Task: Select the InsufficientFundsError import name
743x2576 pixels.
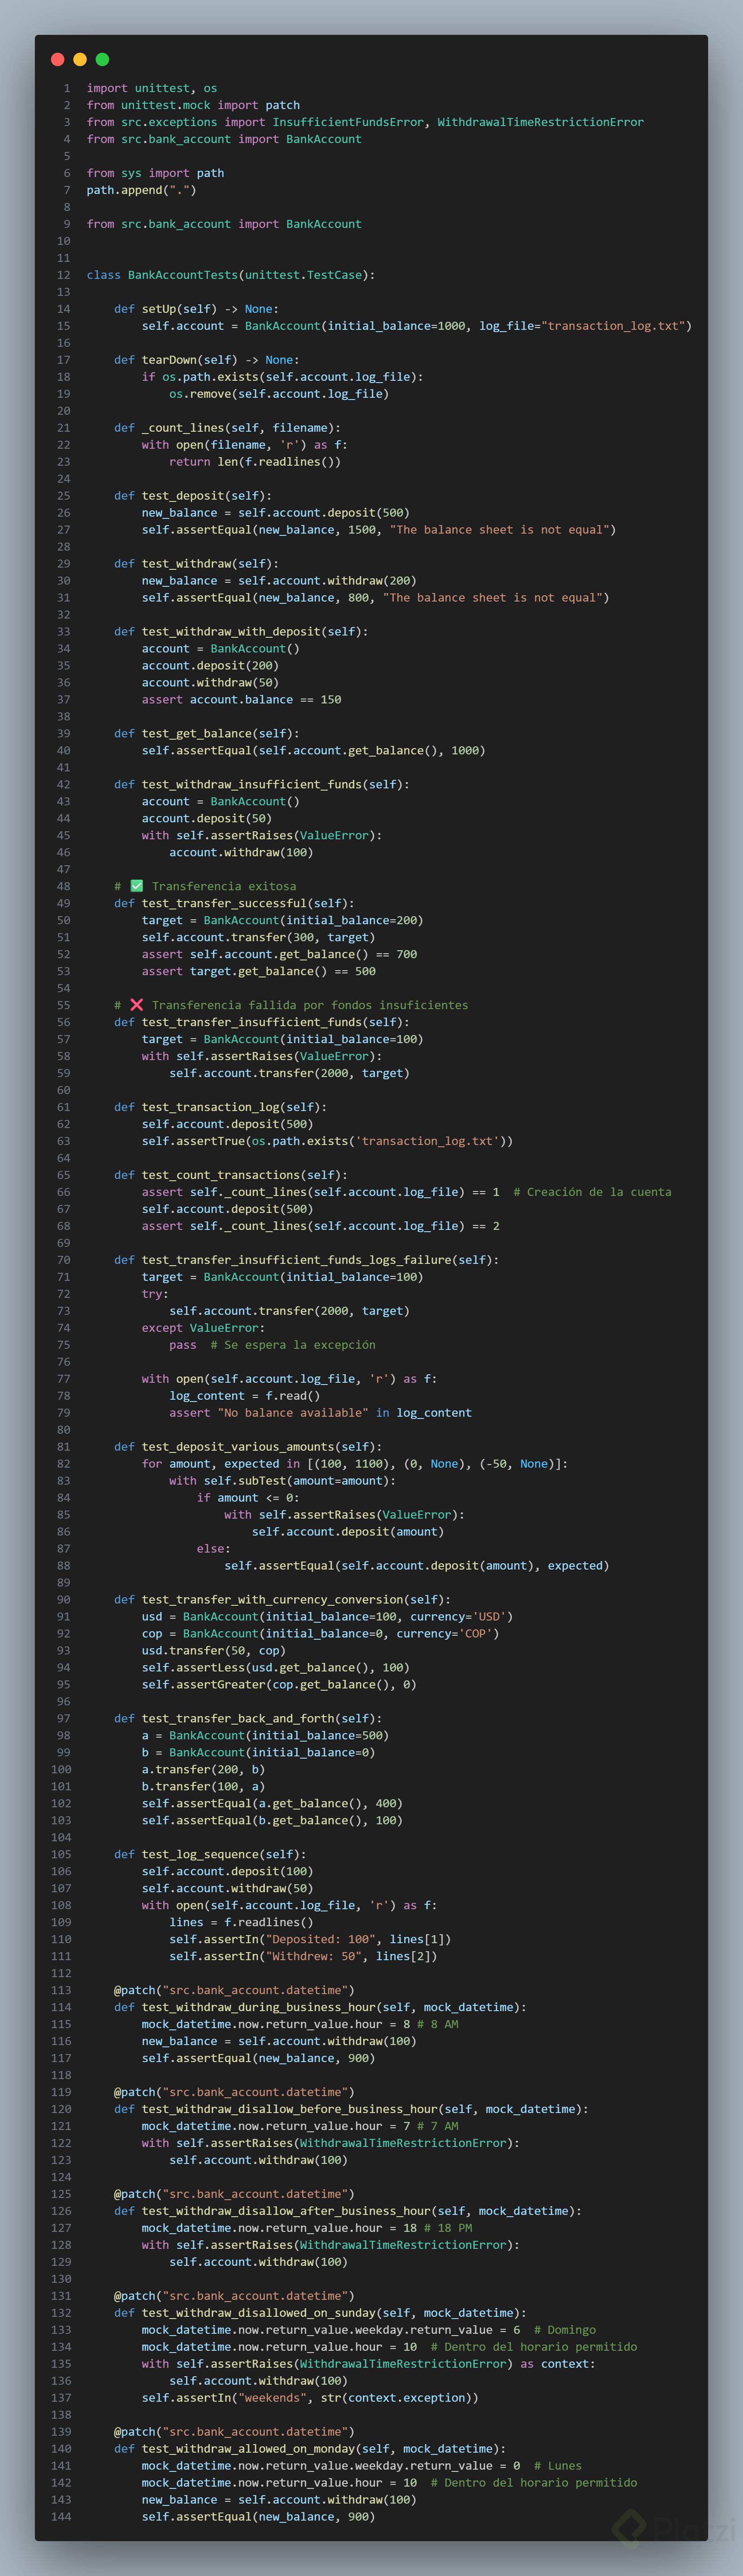Action: pyautogui.click(x=348, y=122)
